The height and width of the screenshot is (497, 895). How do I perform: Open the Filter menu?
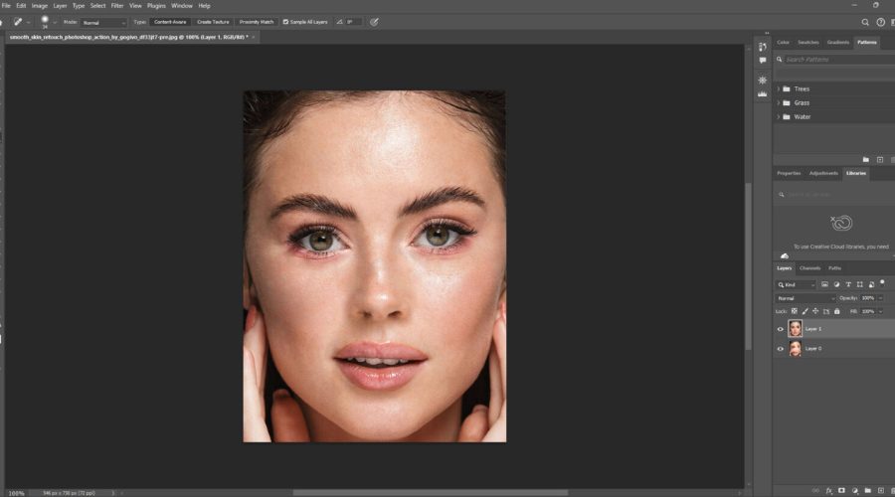[117, 6]
